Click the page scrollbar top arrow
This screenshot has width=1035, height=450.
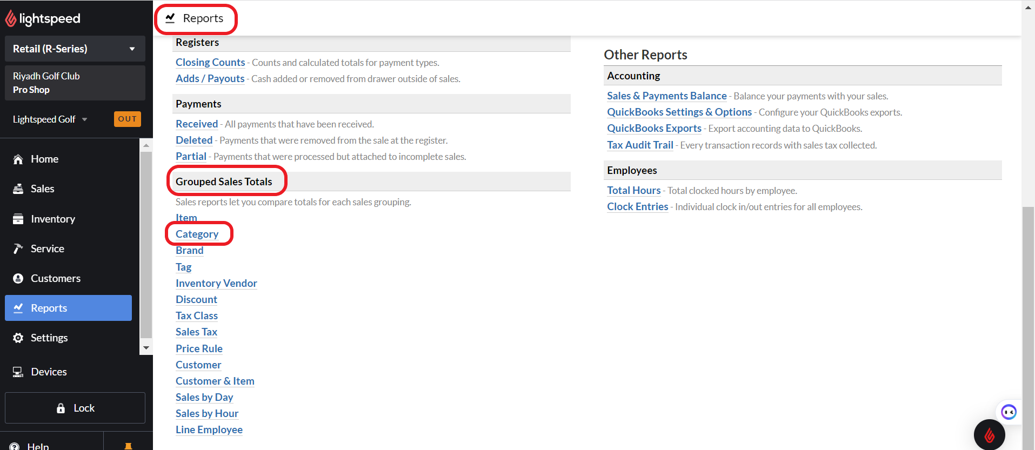[1028, 8]
